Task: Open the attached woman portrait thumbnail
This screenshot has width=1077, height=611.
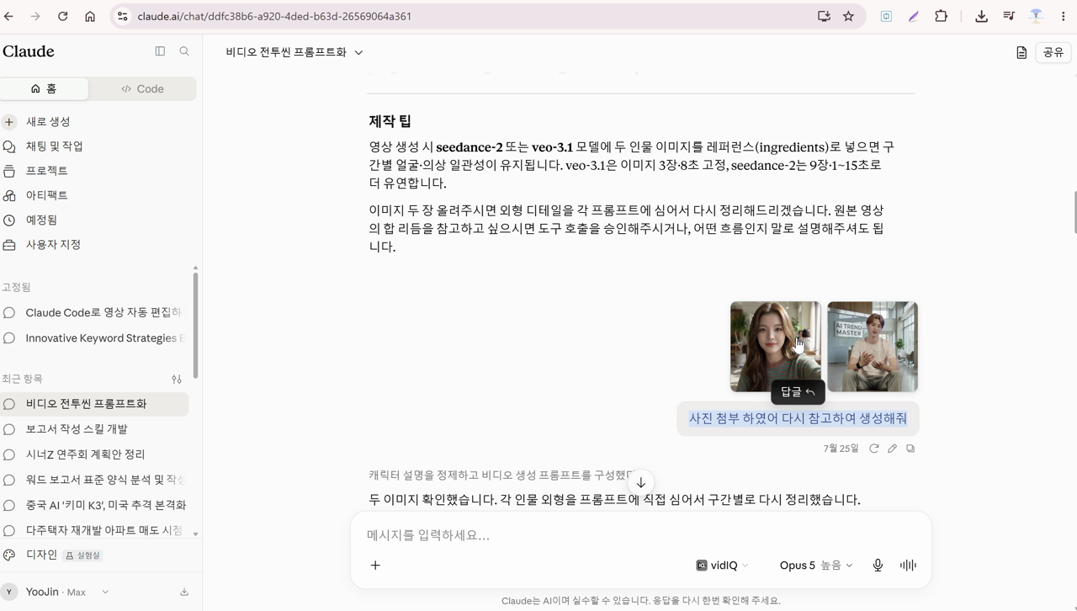Action: coord(776,347)
